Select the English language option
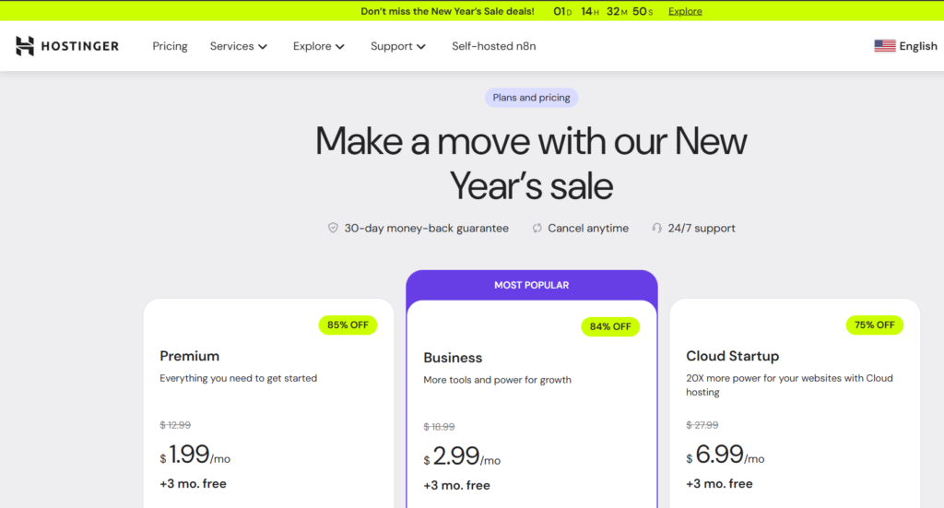944x508 pixels. click(917, 46)
